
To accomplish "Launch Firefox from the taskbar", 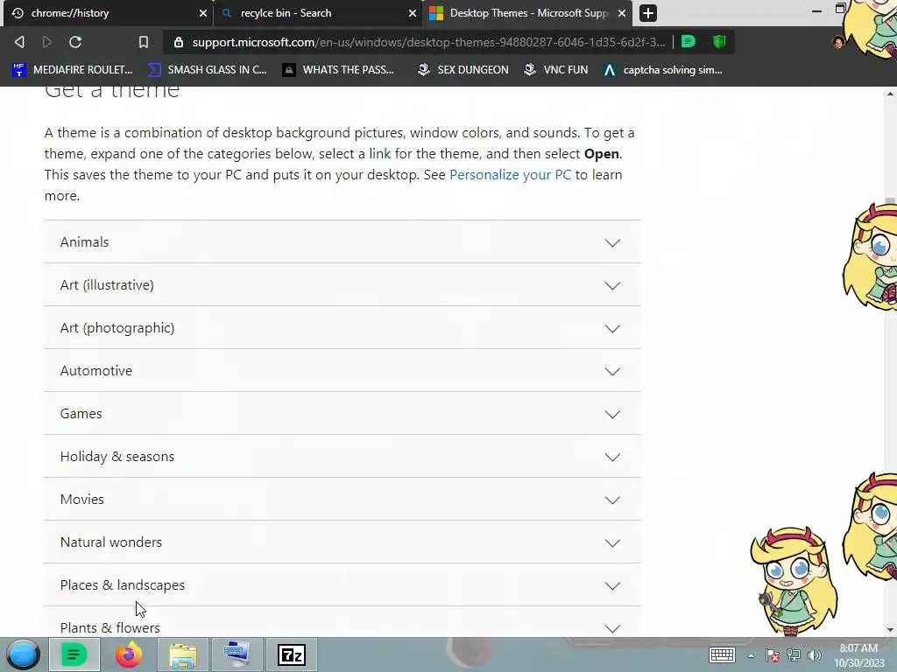I will click(129, 654).
